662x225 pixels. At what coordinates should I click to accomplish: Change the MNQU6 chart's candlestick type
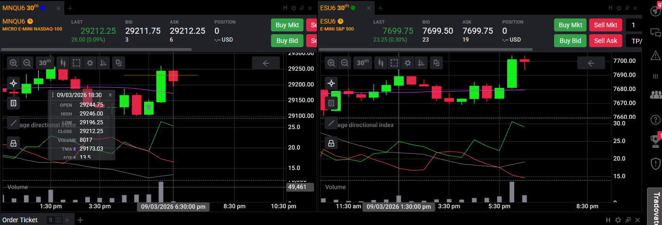[x=63, y=63]
